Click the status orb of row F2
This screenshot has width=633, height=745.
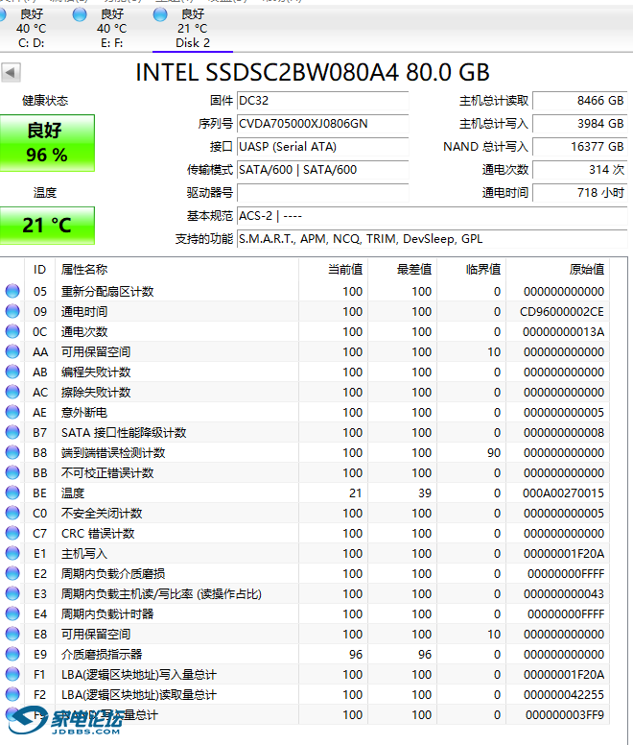click(12, 694)
